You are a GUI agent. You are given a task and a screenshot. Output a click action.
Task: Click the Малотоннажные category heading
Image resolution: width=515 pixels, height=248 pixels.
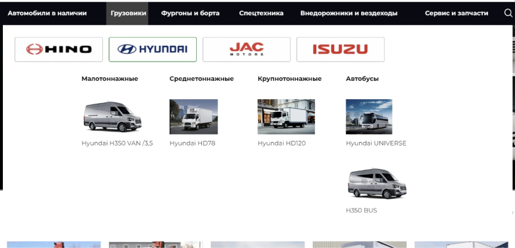click(110, 79)
